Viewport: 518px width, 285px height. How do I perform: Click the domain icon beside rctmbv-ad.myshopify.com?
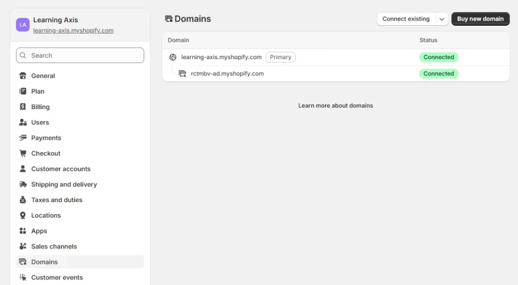(x=182, y=74)
